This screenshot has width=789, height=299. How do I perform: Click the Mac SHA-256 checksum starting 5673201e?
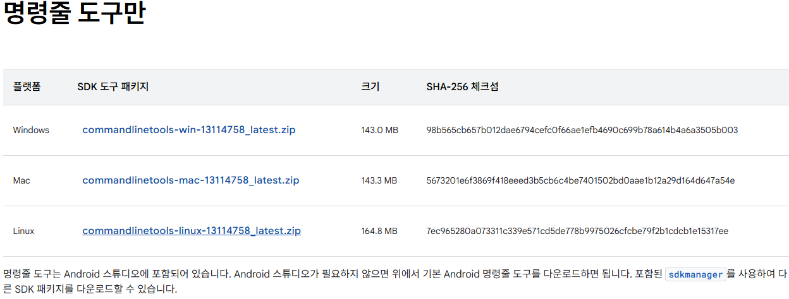pos(580,180)
